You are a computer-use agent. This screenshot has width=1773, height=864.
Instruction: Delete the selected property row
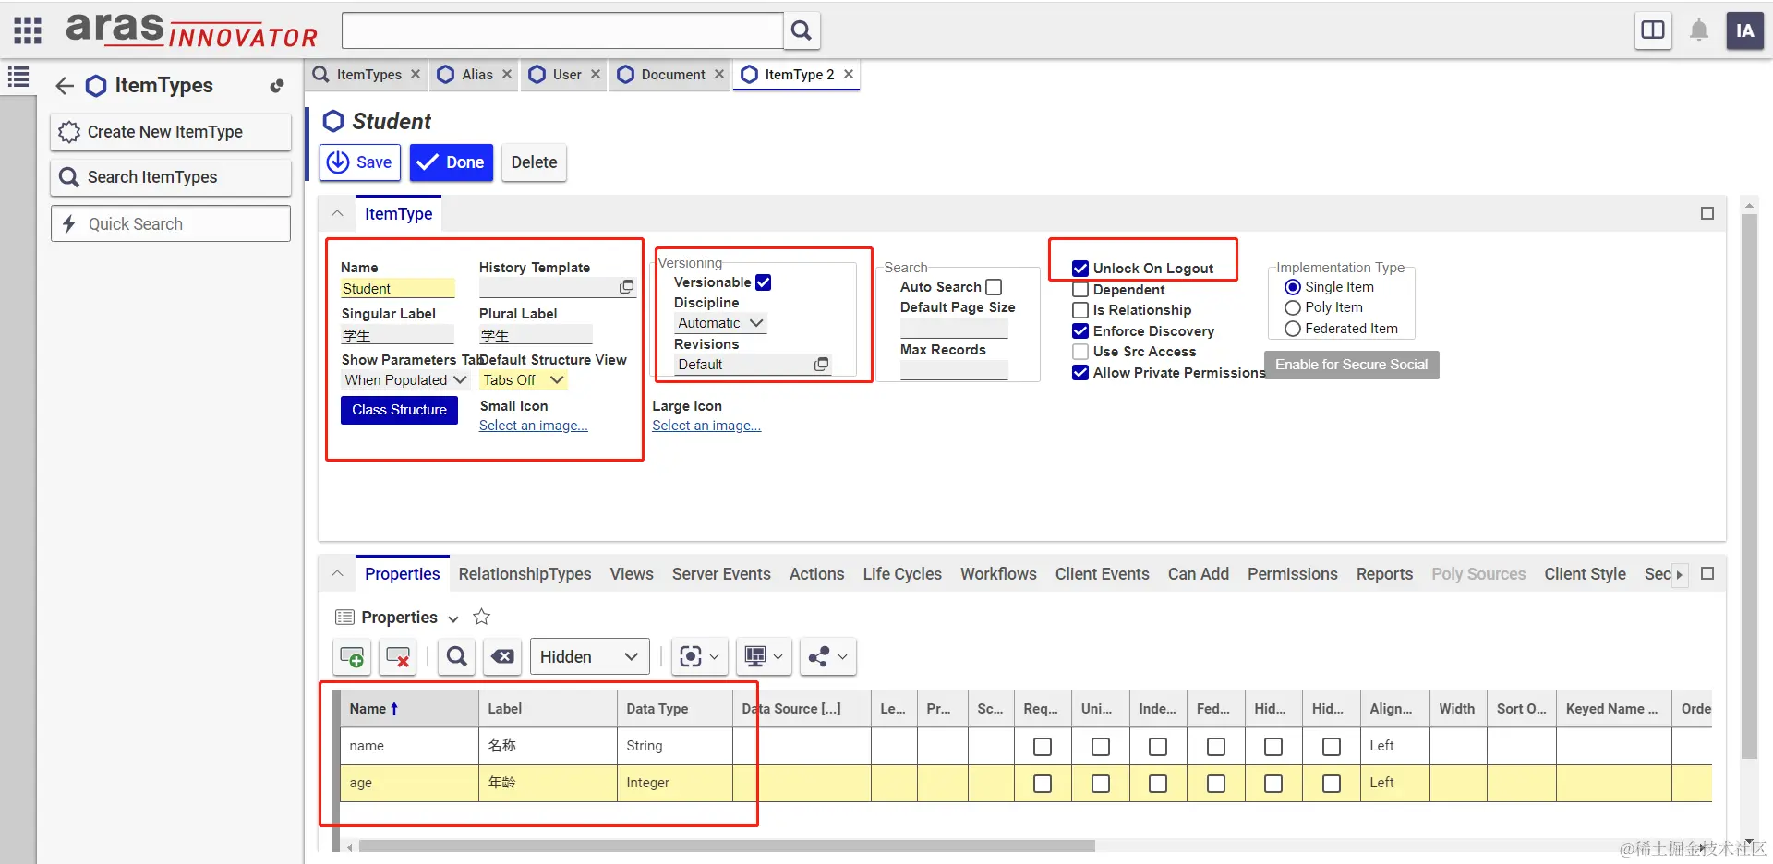(398, 657)
